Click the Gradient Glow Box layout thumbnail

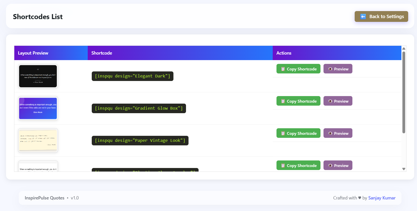38,108
